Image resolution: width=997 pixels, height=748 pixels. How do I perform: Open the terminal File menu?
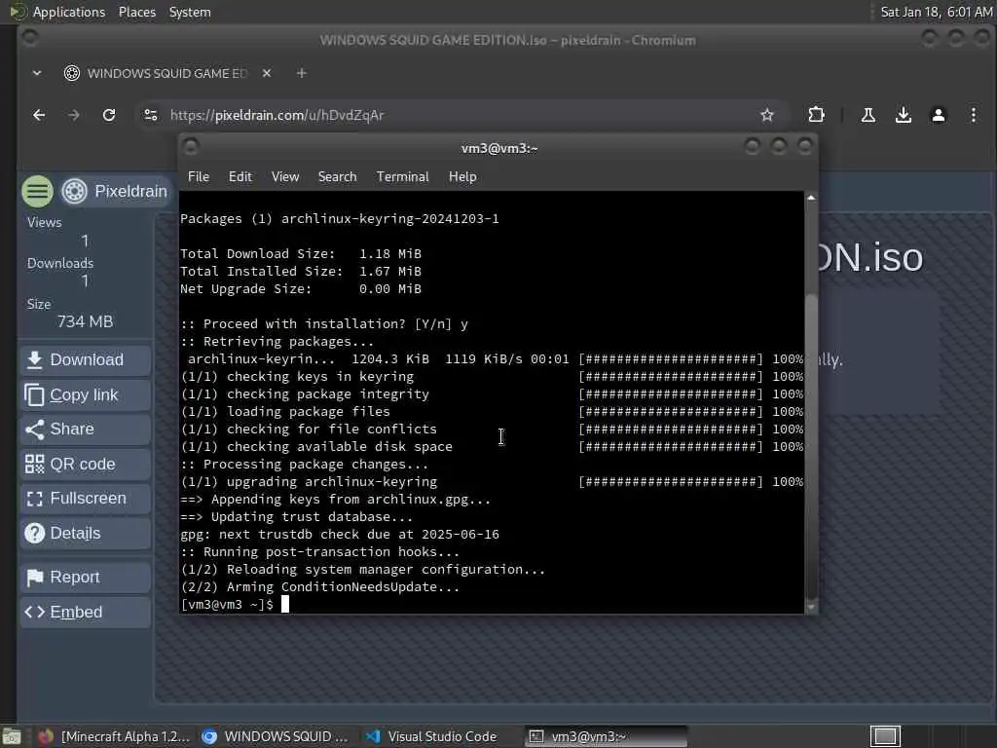[x=199, y=177]
